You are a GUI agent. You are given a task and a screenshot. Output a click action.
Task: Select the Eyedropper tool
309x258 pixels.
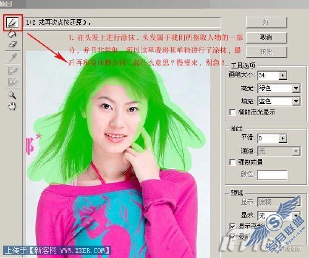coord(13,58)
